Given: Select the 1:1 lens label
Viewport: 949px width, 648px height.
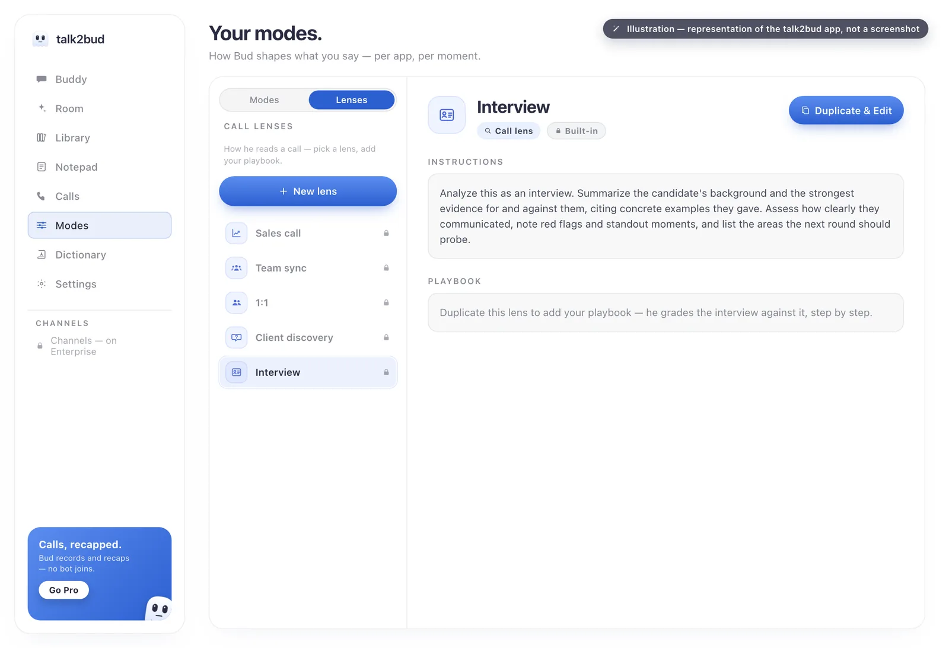Looking at the screenshot, I should pyautogui.click(x=262, y=302).
